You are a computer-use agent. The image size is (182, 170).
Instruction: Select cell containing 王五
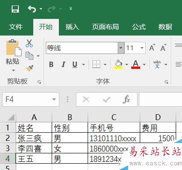point(34,158)
